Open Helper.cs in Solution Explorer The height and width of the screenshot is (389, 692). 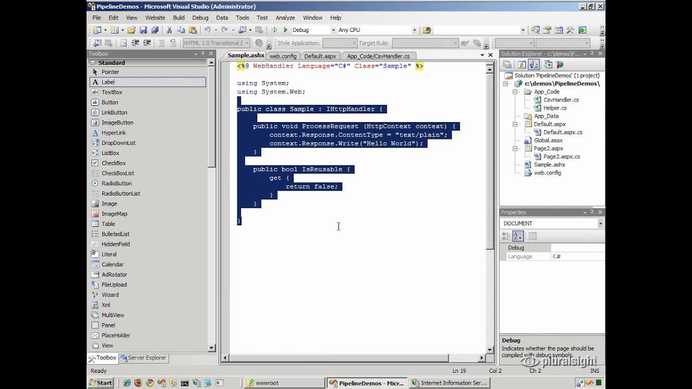(x=555, y=108)
